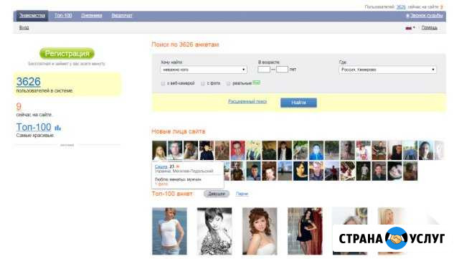Click the link at right of navigation bar
Screen dimensions: 459x259
pyautogui.click(x=426, y=16)
